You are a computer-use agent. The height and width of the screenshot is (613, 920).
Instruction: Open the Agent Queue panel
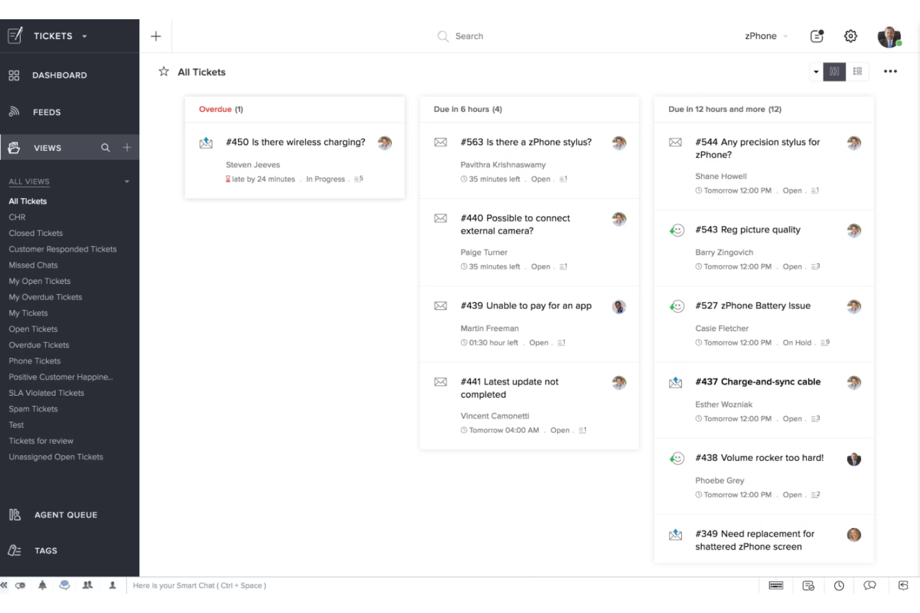[65, 514]
